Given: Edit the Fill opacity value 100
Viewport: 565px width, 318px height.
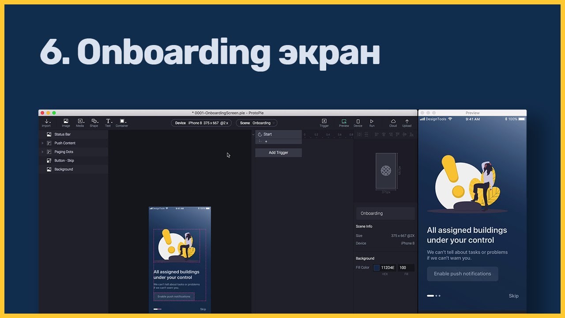Looking at the screenshot, I should point(406,268).
